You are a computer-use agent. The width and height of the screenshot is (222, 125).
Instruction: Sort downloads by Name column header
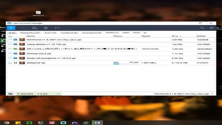(31, 36)
